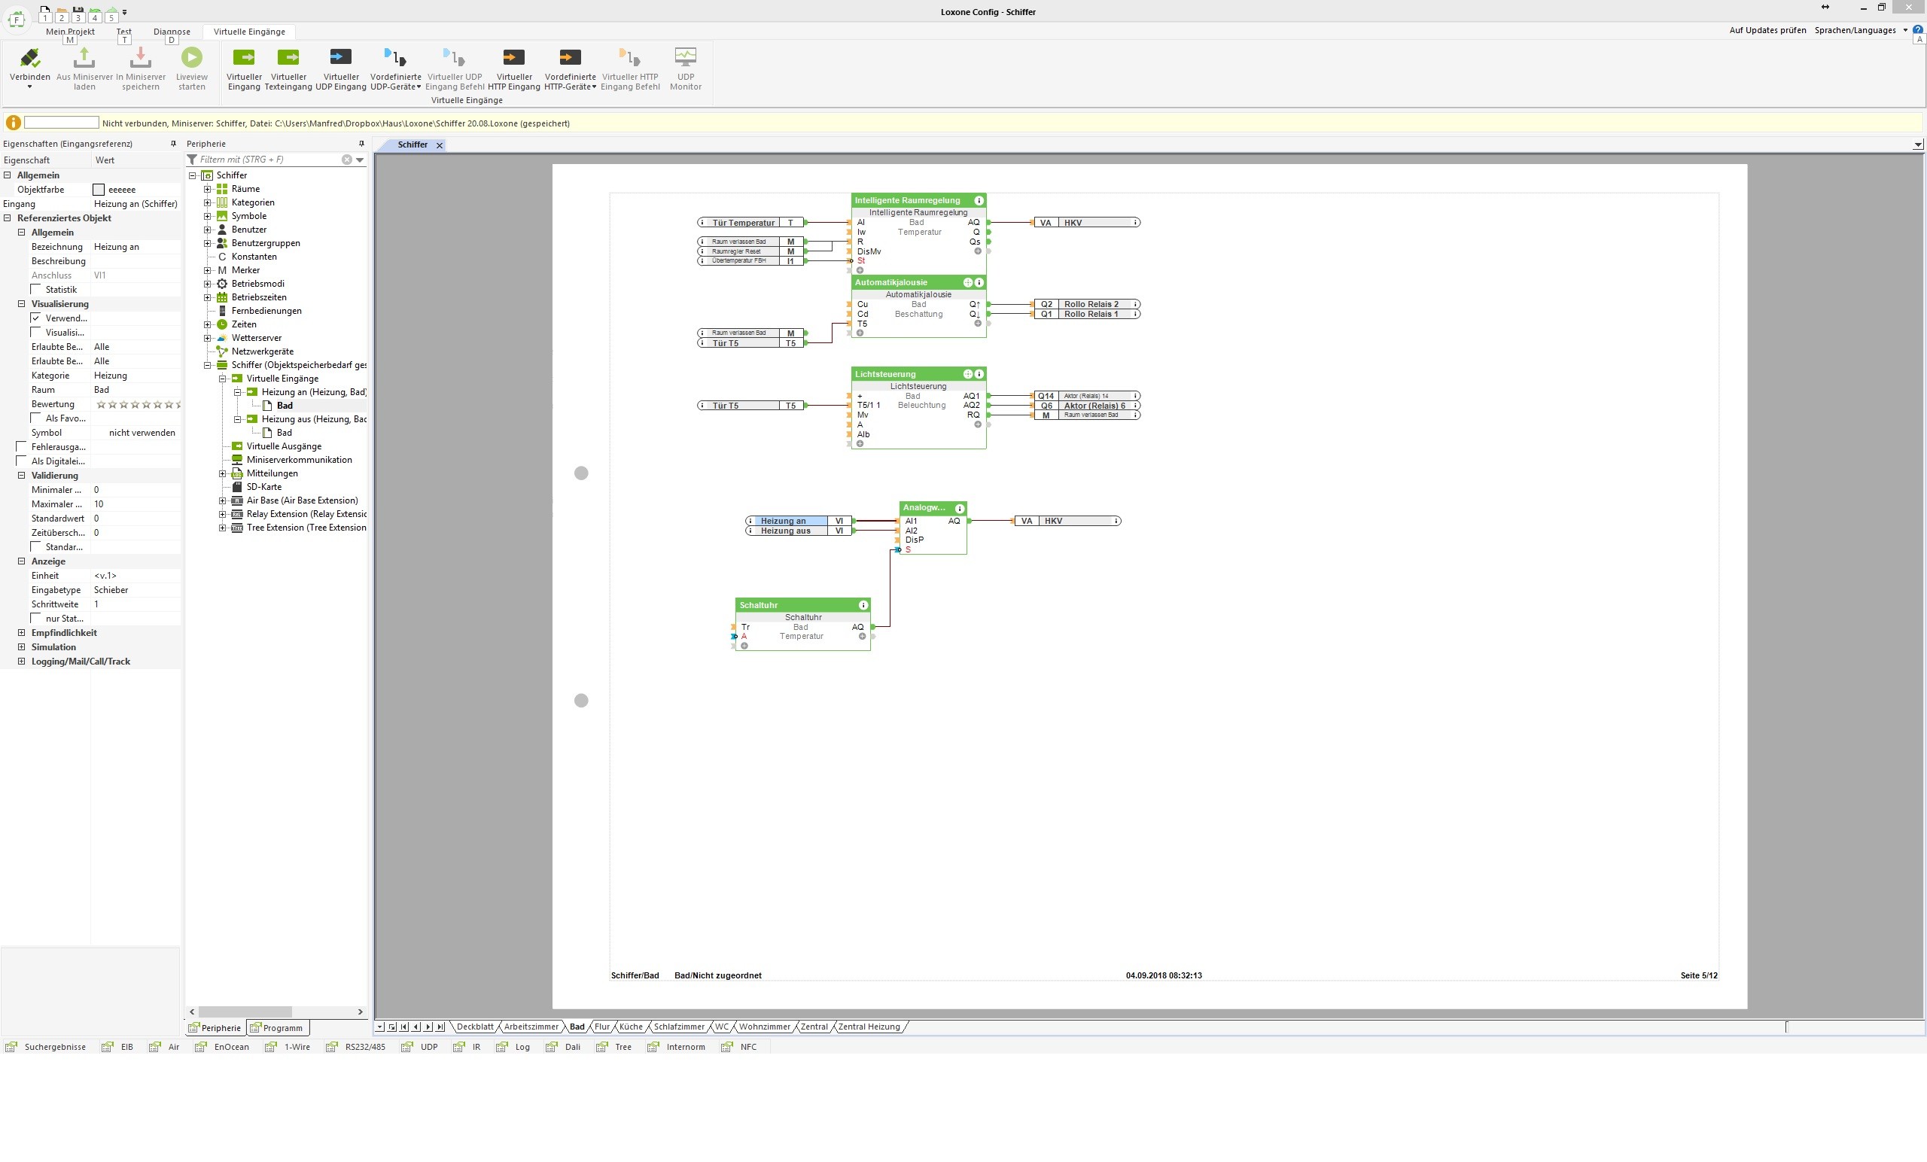Toggle the Als Favo... checkbox
Viewport: 1927px width, 1162px height.
(x=36, y=418)
